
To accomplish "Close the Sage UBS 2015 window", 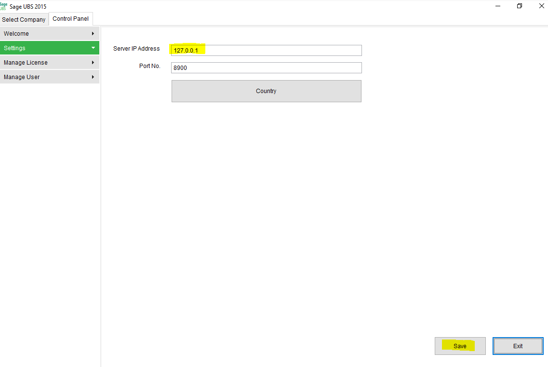I will [x=541, y=6].
